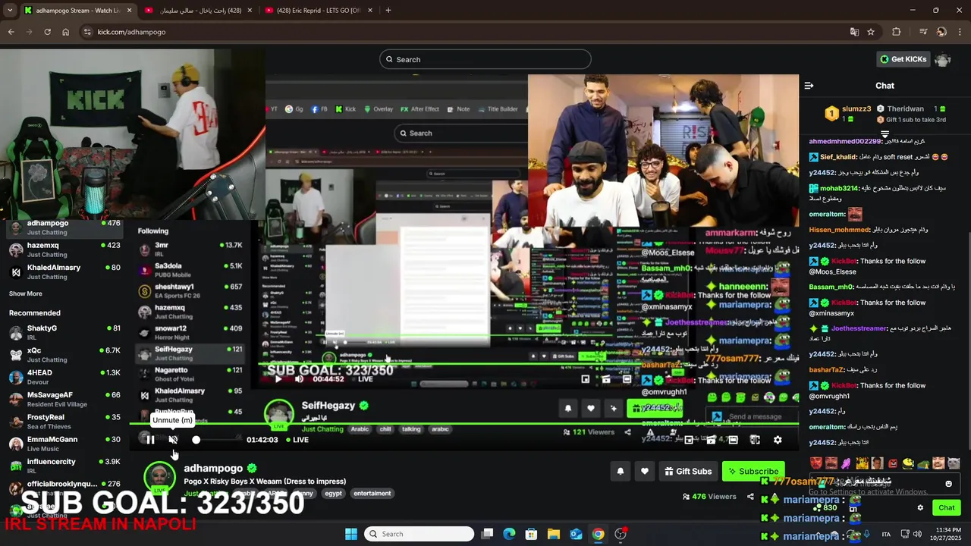
Task: Open a new browser tab
Action: 388,11
